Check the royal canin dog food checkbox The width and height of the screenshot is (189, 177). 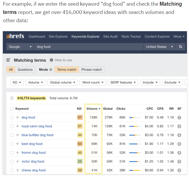click(x=12, y=126)
